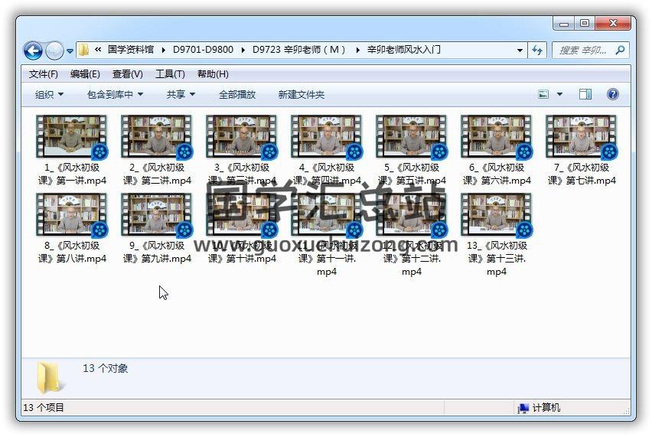Open the 文件(F) menu
652x437 pixels.
44,74
